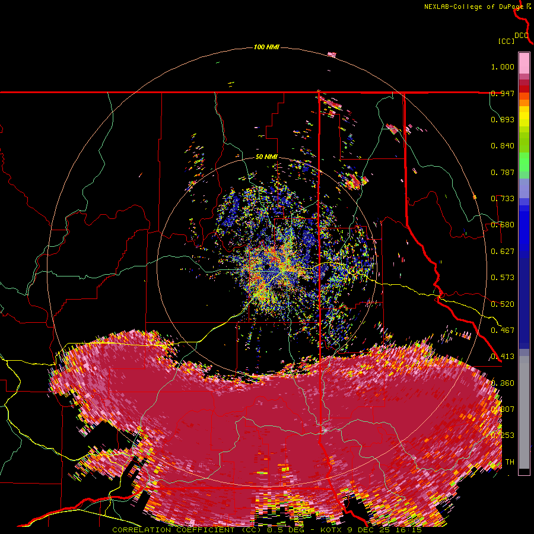Viewport: 534px width, 534px height.
Task: Select the 0.840 scale label
Action: [x=503, y=146]
